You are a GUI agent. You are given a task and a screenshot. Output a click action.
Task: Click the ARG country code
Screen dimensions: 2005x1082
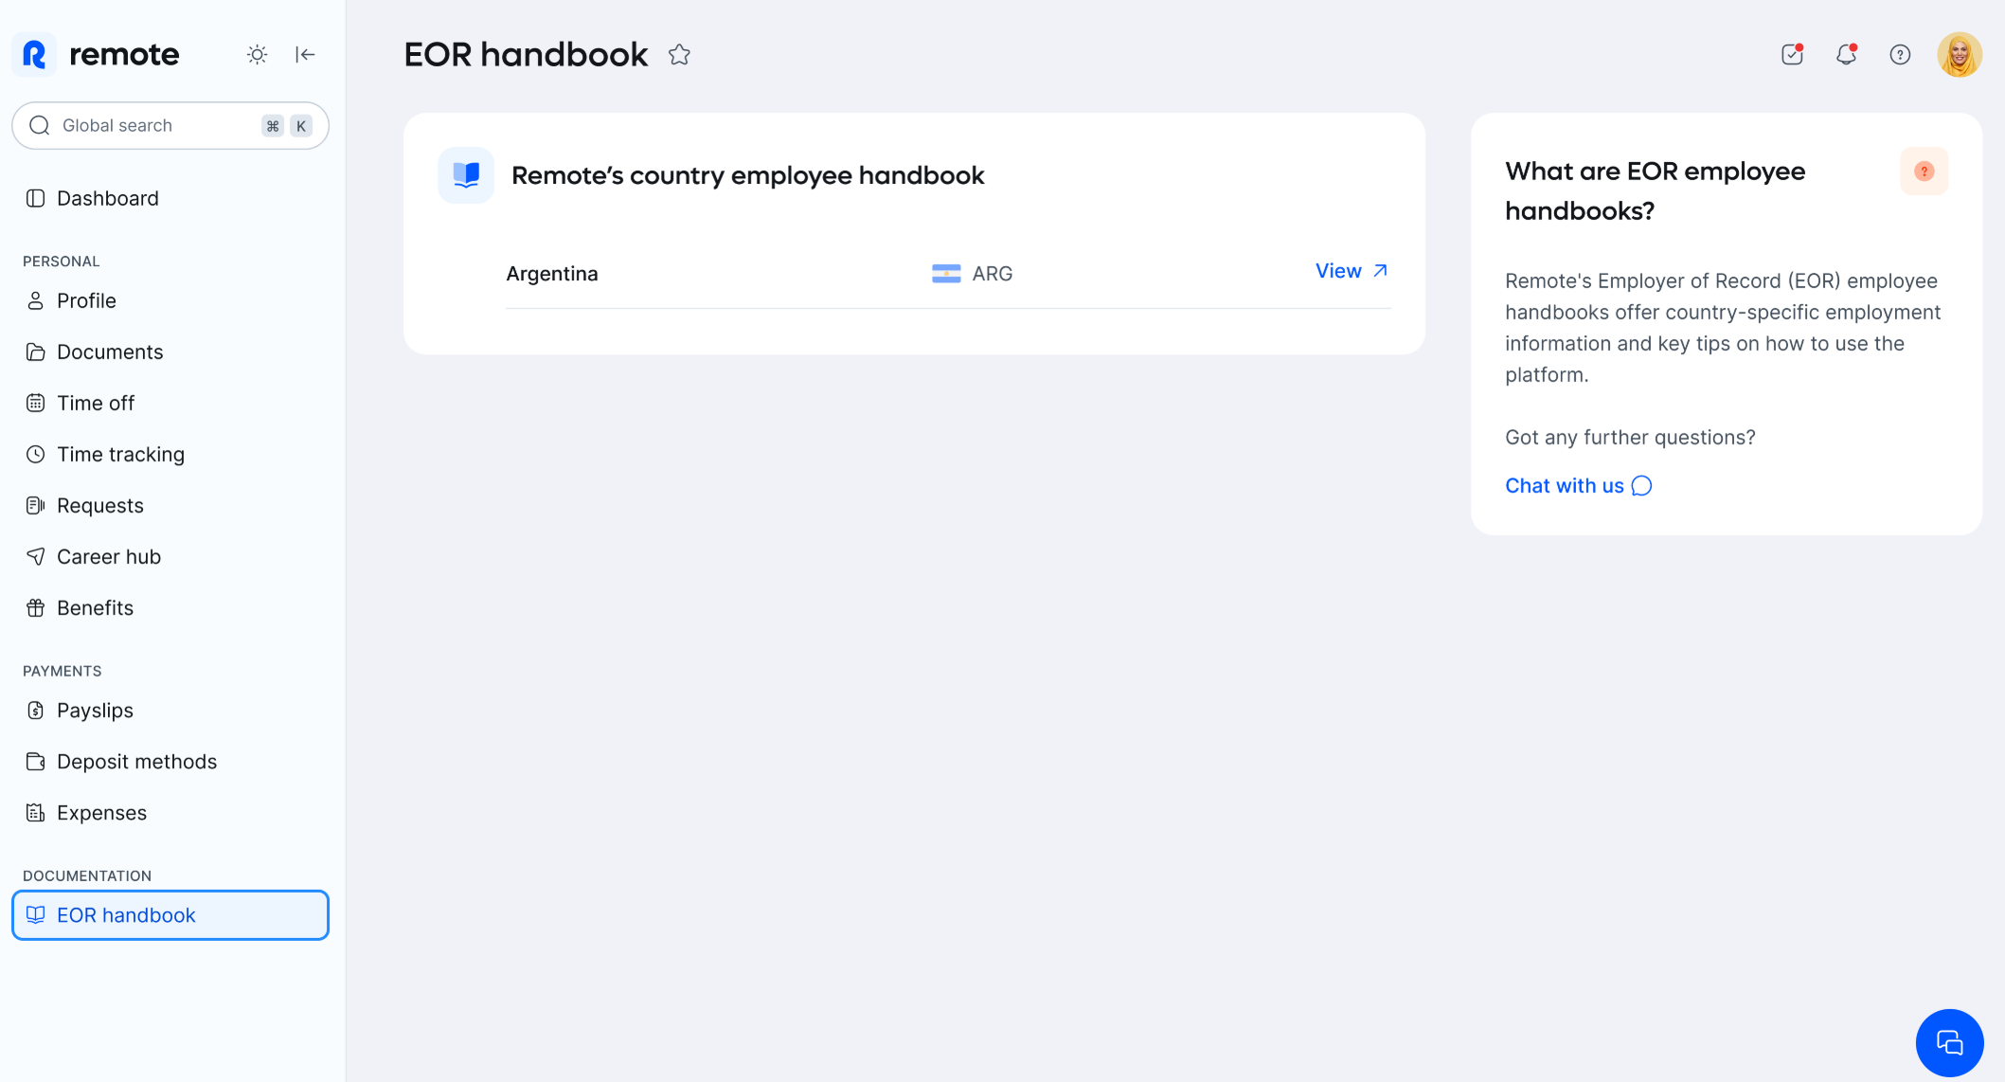[993, 274]
